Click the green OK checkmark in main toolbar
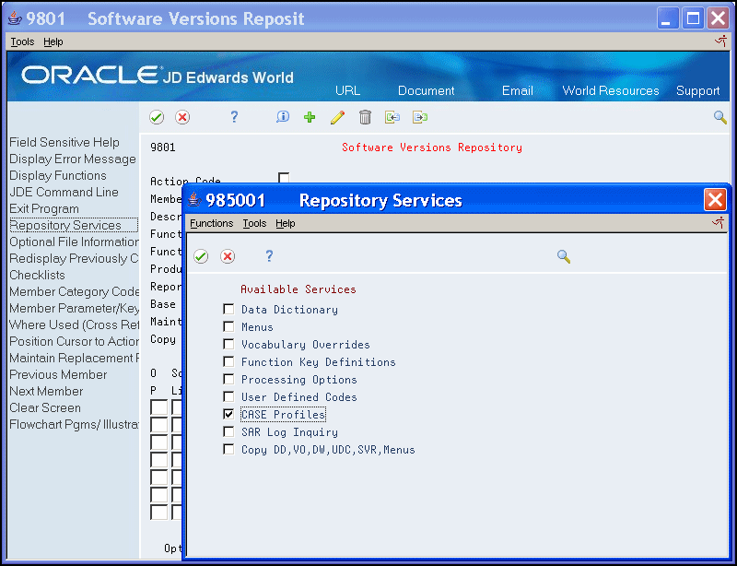Viewport: 737px width, 566px height. 157,117
